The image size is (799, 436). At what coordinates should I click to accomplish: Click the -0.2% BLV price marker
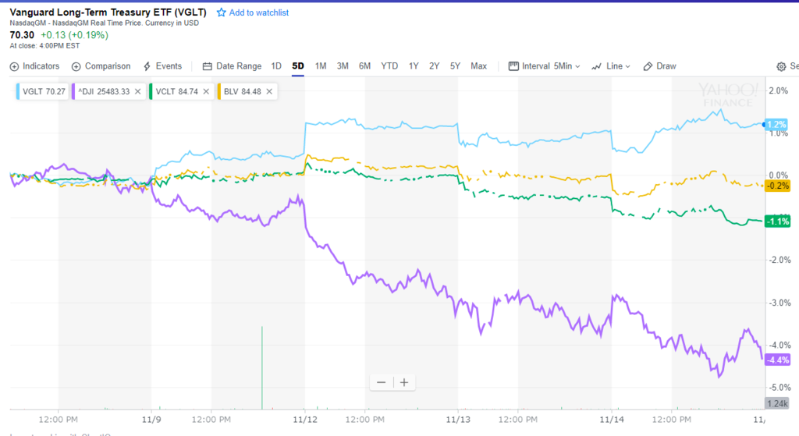[x=778, y=186]
